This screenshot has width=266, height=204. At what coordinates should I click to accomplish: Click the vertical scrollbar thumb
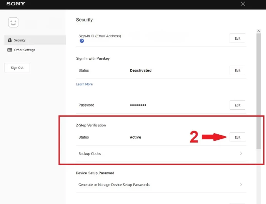click(x=259, y=91)
